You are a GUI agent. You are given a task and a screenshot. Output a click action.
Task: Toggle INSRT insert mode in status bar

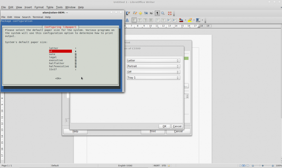coord(157,166)
